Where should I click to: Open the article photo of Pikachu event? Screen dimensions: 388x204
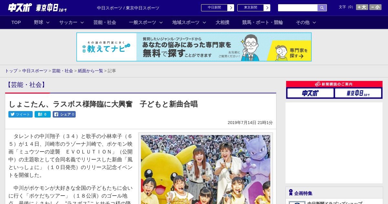[206, 169]
